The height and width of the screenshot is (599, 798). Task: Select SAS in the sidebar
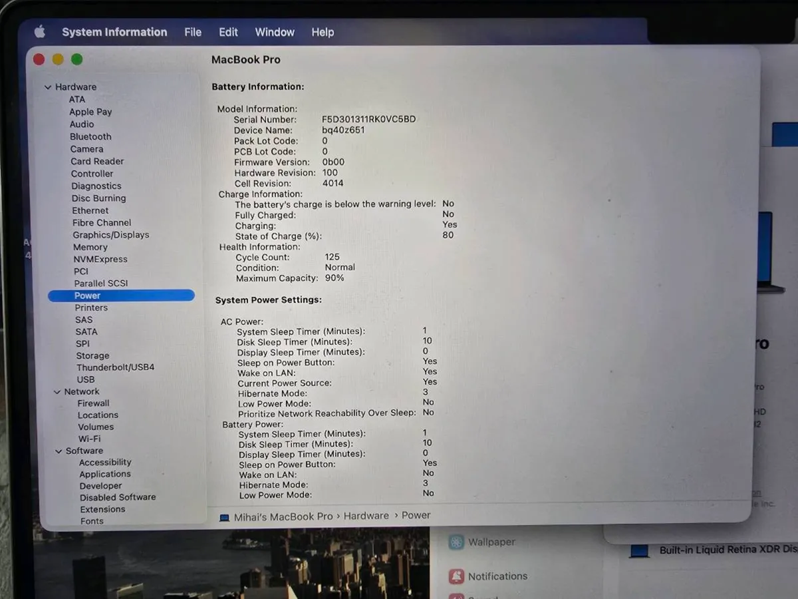coord(84,320)
